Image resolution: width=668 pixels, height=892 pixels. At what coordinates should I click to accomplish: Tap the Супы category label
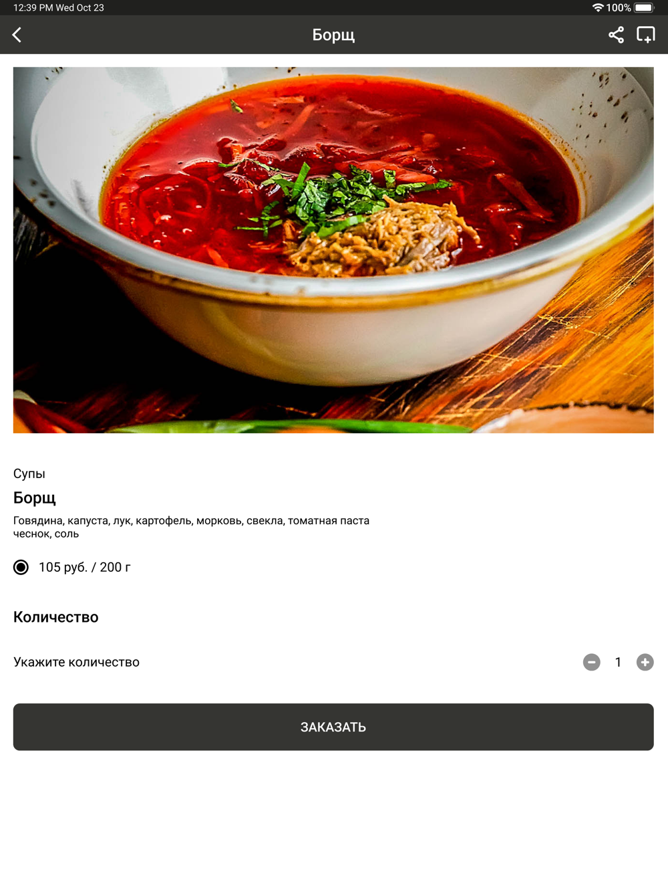point(29,473)
